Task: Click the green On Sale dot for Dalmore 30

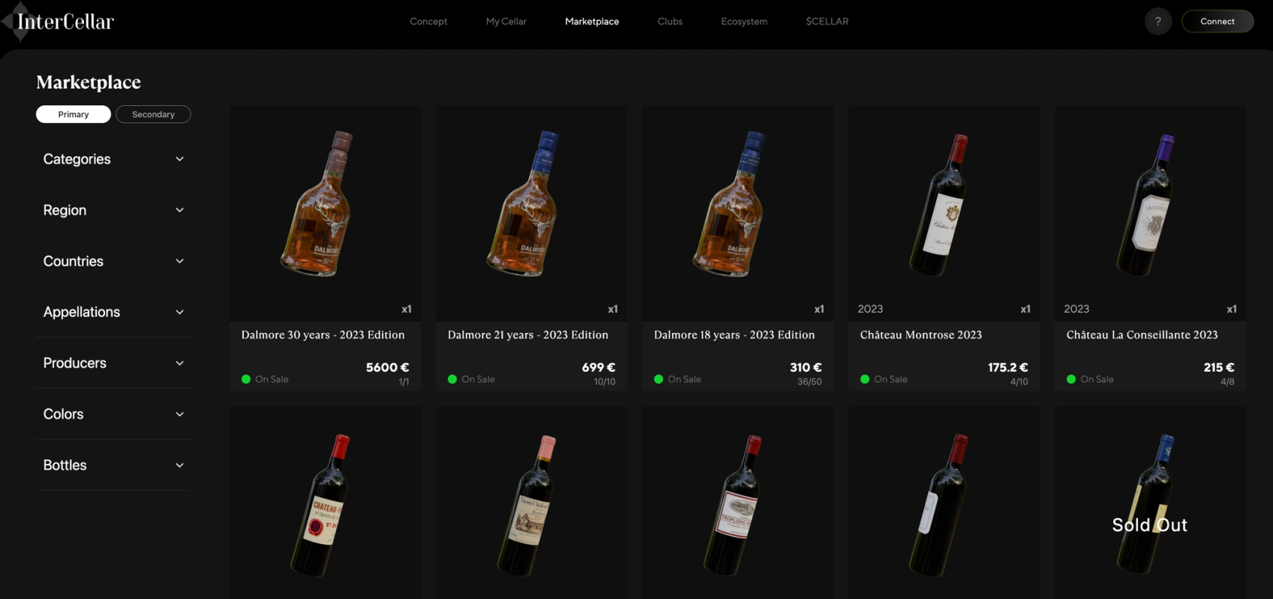Action: coord(245,379)
